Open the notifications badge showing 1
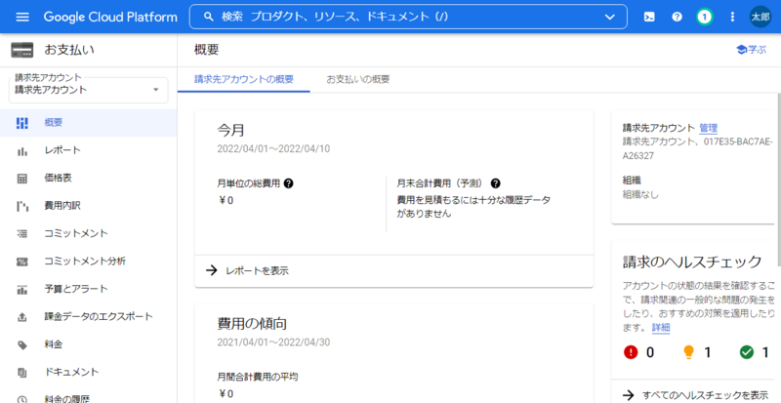This screenshot has height=403, width=781. [704, 18]
